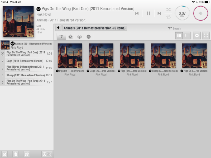Switch to the Spotify source tab

[89, 37]
